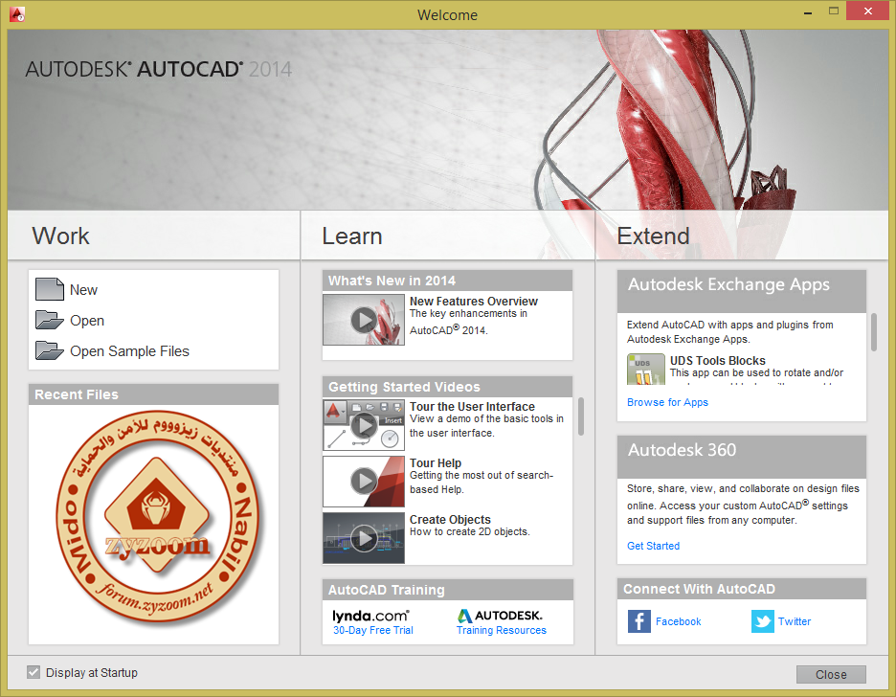Play the Tour Help video
This screenshot has height=697, width=896.
click(x=364, y=481)
